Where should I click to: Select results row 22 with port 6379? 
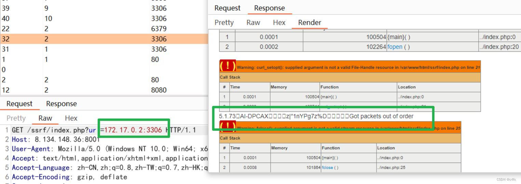click(x=104, y=29)
